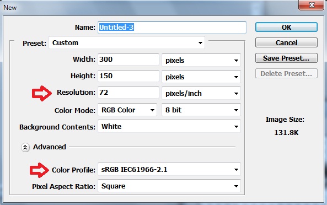
Task: Click the Width field showing 300
Action: click(128, 60)
